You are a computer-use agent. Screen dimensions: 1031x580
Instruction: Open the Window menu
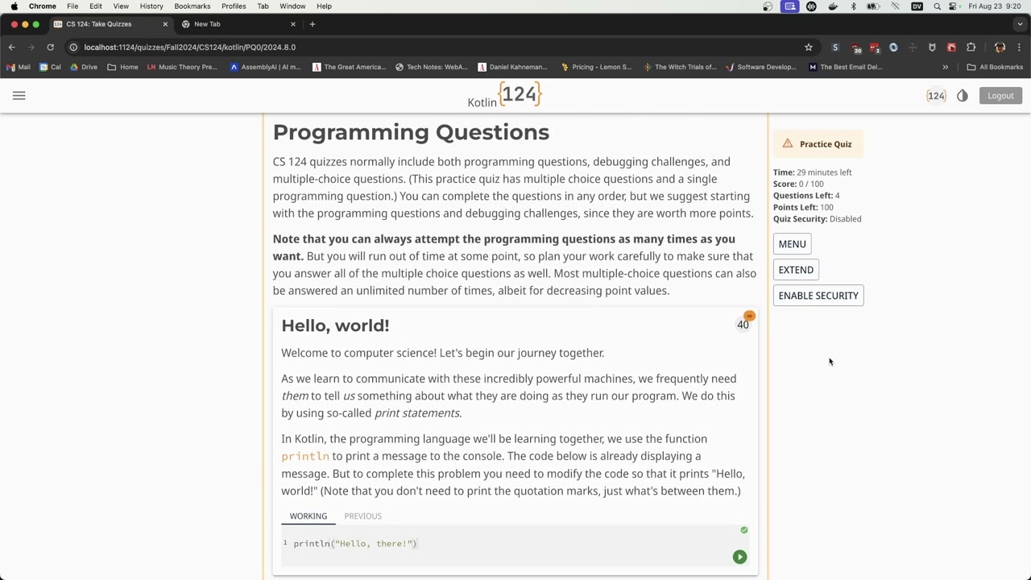(292, 6)
